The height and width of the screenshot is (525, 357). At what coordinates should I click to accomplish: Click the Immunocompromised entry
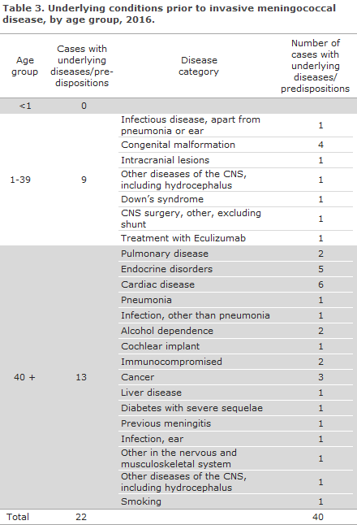click(x=171, y=362)
